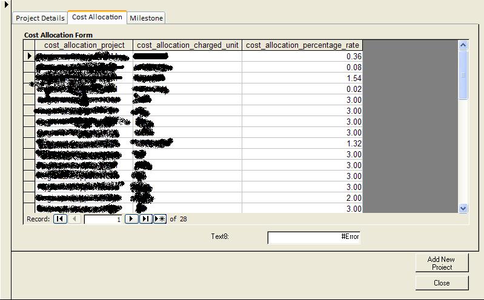Viewport: 484px width, 300px height.
Task: Create new record navigation button
Action: pyautogui.click(x=160, y=219)
